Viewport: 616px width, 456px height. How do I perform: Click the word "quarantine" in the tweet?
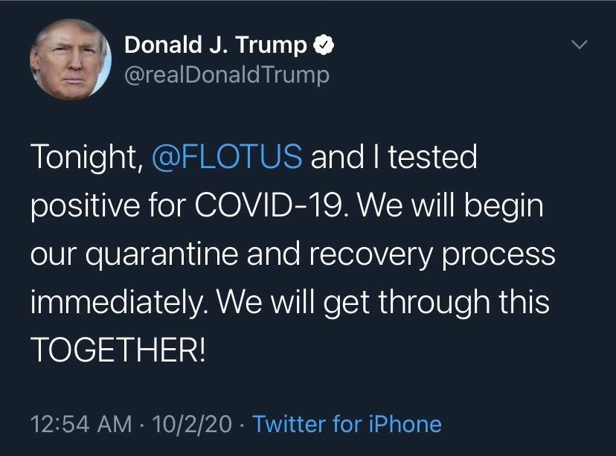click(x=154, y=255)
